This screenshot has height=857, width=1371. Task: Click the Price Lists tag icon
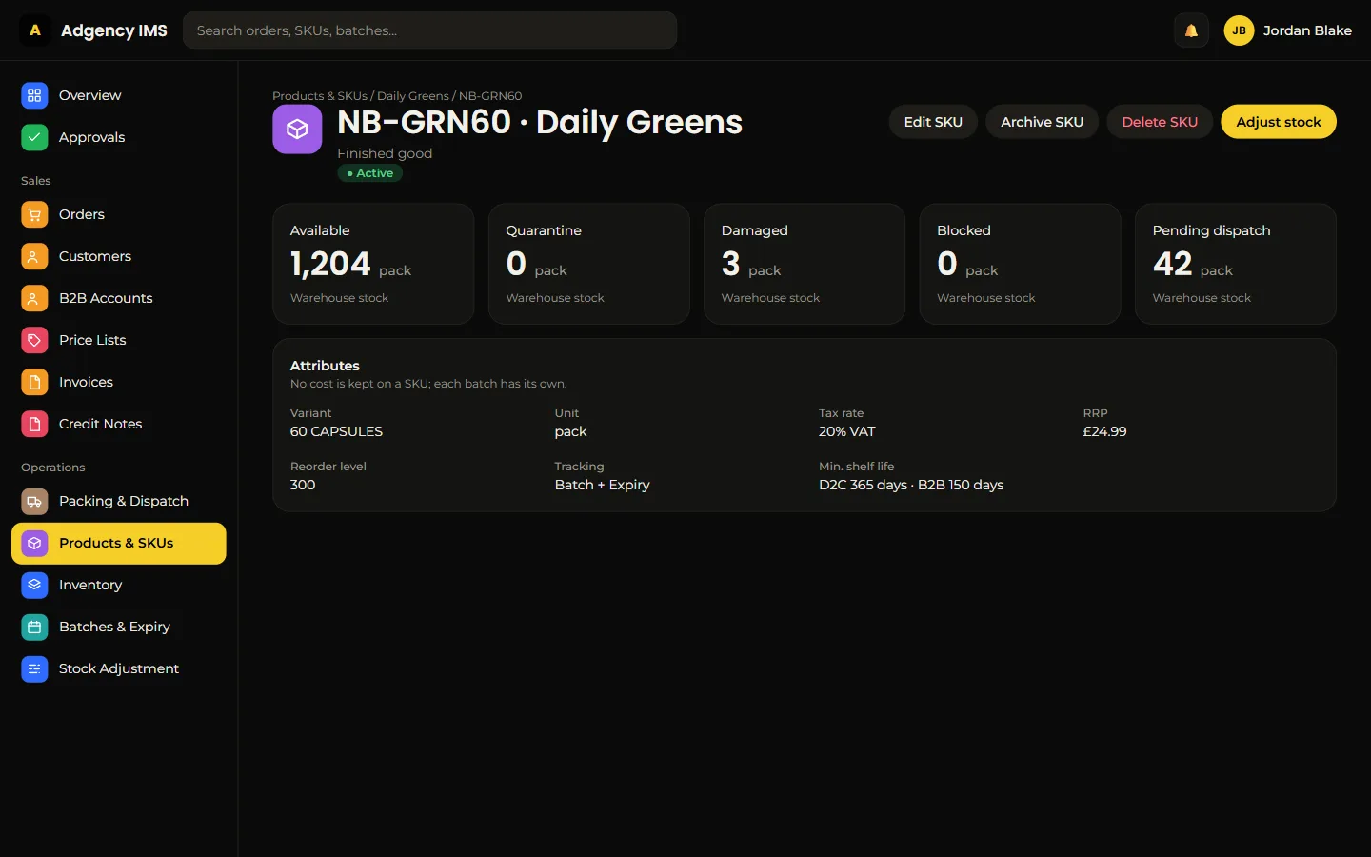pos(34,340)
